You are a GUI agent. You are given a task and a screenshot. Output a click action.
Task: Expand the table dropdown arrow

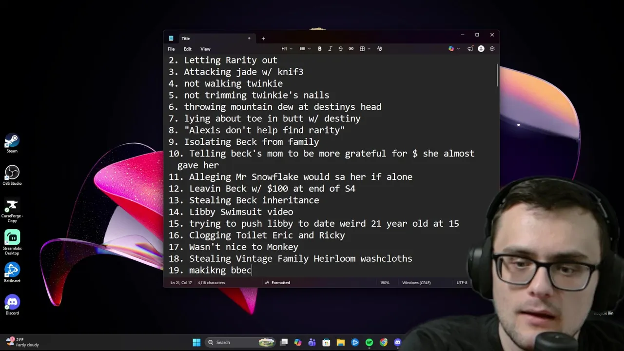(369, 49)
